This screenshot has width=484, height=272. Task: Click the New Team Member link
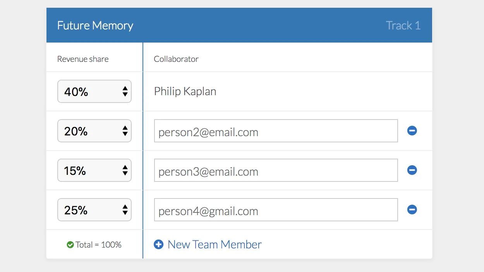click(x=215, y=245)
